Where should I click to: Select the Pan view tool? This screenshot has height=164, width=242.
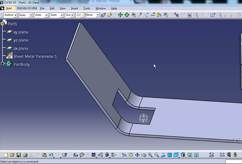tap(137, 155)
